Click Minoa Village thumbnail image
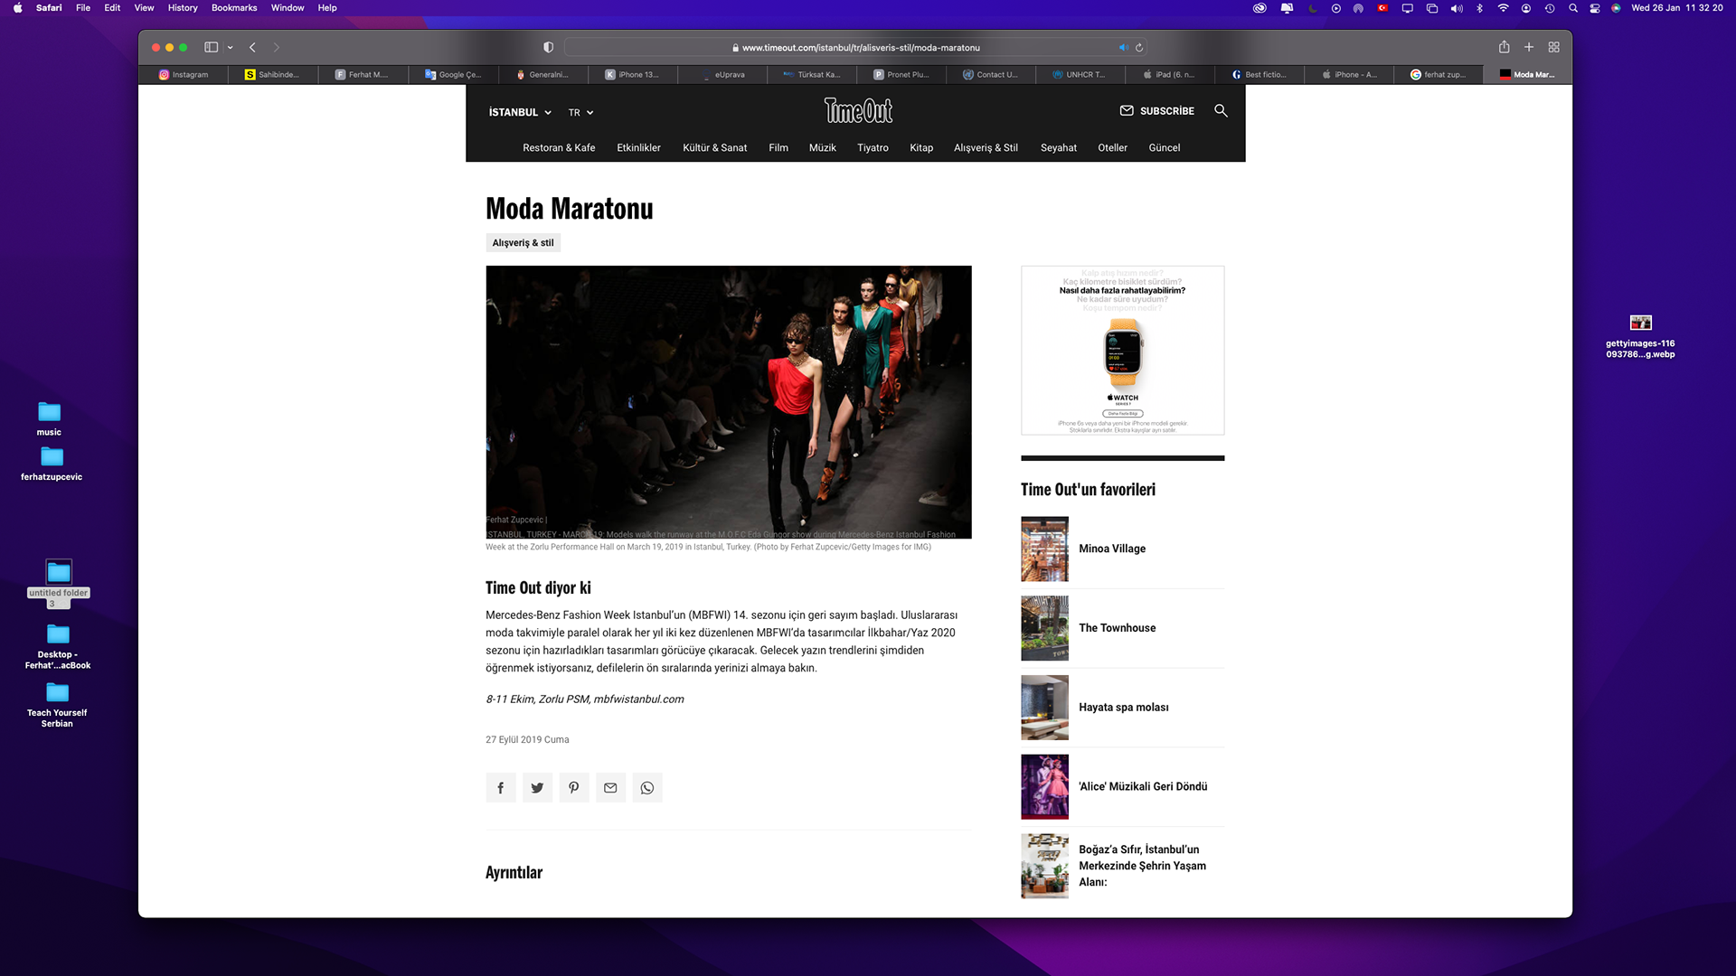 1044,549
